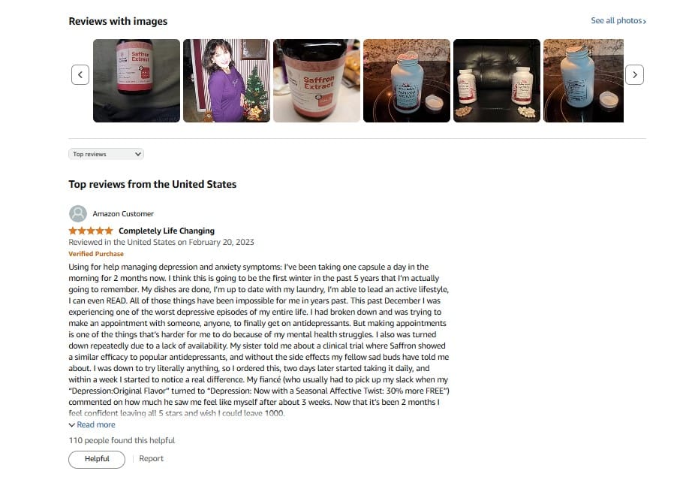Open the Top reviews sort dropdown
The width and height of the screenshot is (692, 477).
click(106, 154)
